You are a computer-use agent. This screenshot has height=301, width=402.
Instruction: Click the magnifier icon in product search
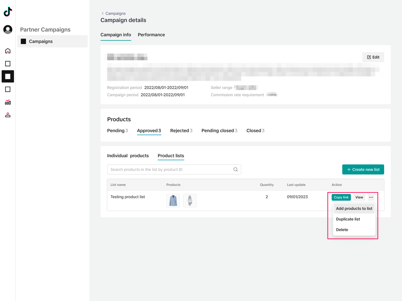pyautogui.click(x=236, y=170)
